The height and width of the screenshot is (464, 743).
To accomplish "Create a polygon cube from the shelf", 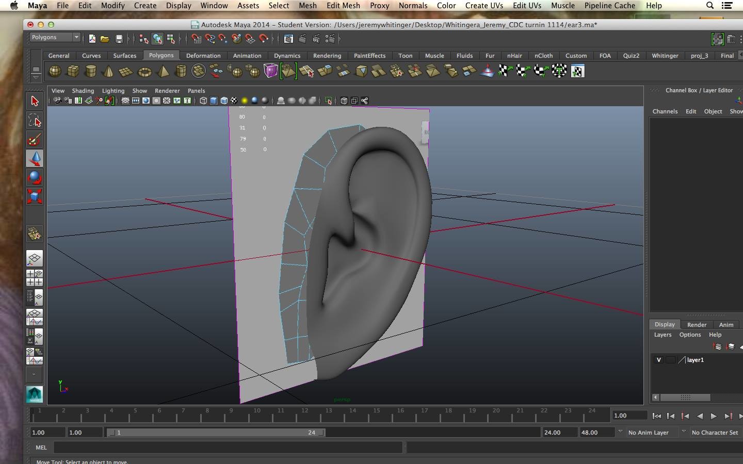I will pyautogui.click(x=73, y=71).
